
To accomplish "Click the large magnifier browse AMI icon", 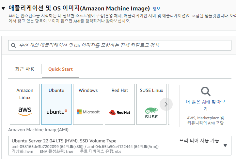I will (x=206, y=91).
